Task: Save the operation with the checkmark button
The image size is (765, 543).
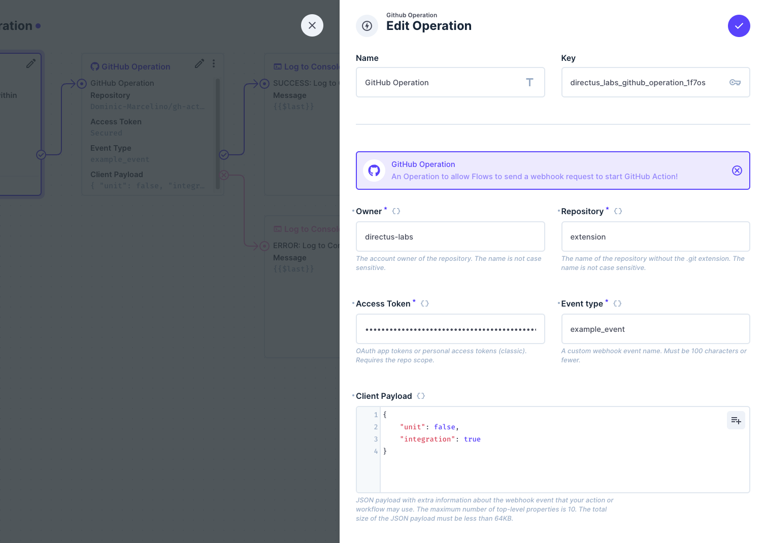Action: click(x=739, y=26)
